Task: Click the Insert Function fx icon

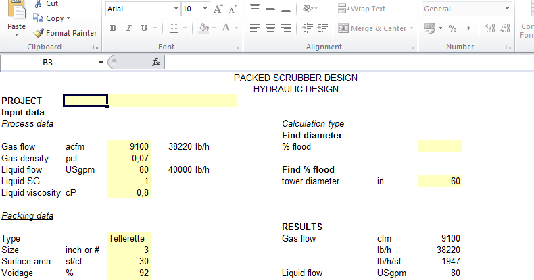Action: [156, 62]
